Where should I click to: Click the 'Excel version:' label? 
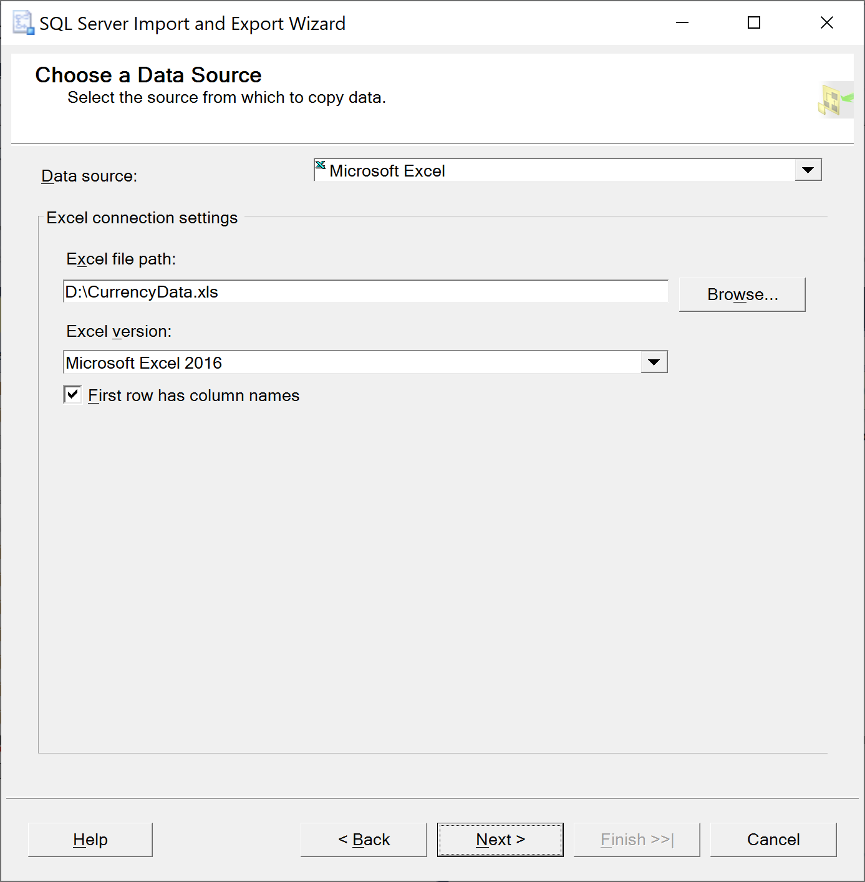[118, 331]
